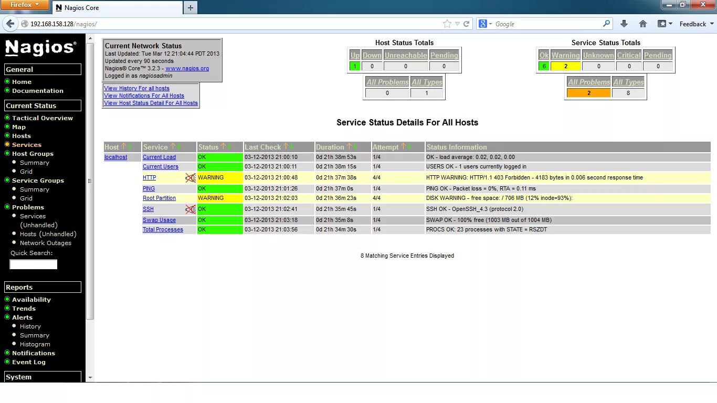Open Host Groups in sidebar
This screenshot has width=717, height=403.
(x=33, y=154)
